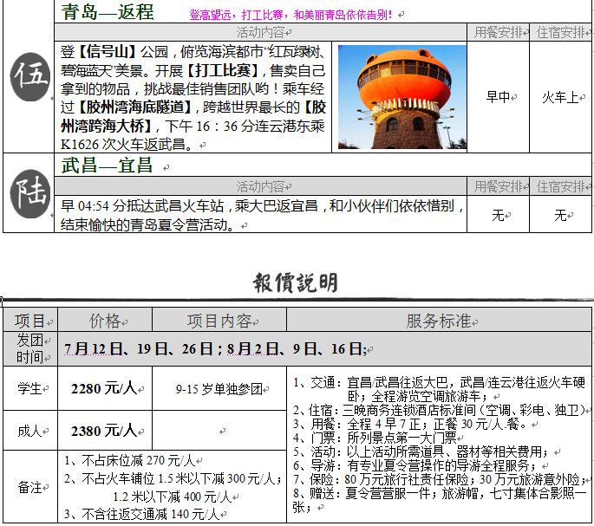594x526 pixels.
Task: Click the 无 under day six's 用餐安排
Action: point(498,216)
